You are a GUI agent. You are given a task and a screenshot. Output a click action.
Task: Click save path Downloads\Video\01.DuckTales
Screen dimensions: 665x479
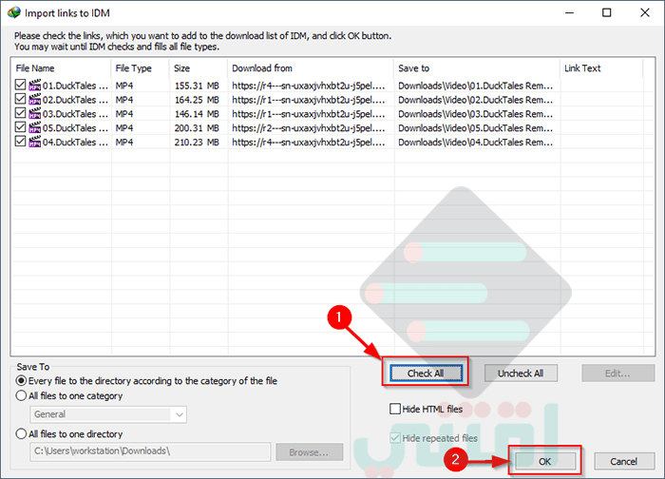coord(476,86)
